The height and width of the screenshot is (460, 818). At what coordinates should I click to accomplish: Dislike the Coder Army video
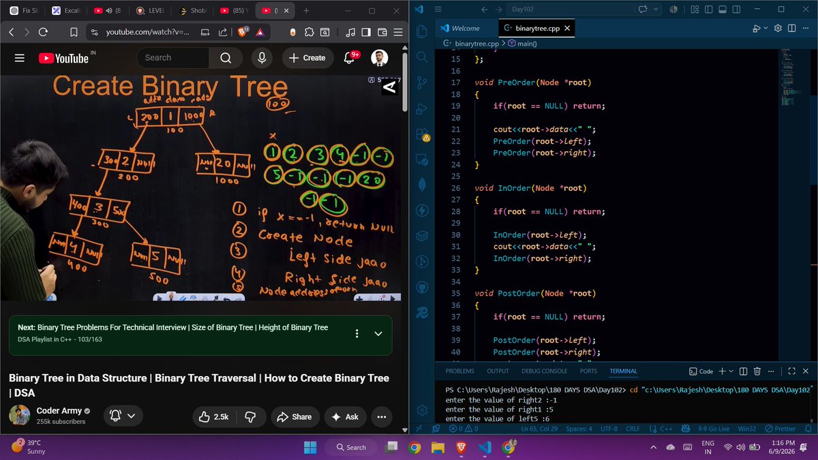pos(250,416)
